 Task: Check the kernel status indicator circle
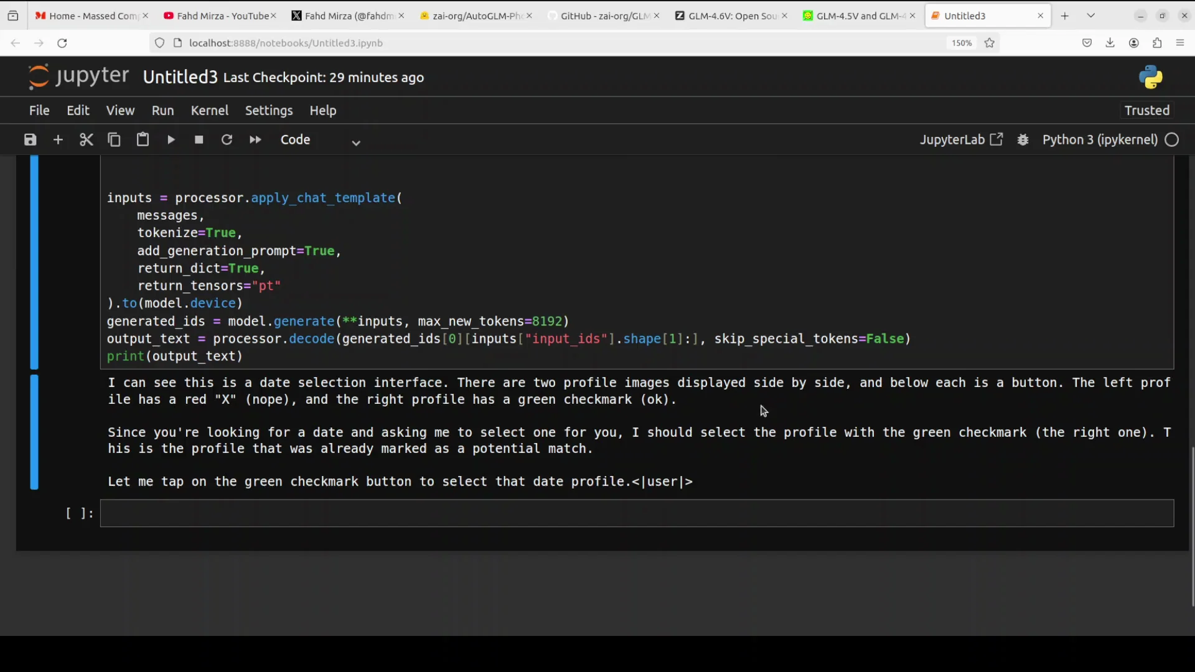coord(1173,139)
